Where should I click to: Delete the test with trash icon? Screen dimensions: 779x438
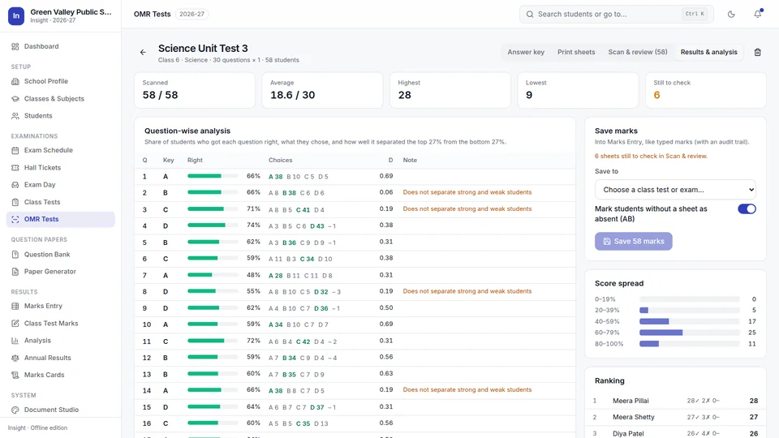(x=758, y=52)
